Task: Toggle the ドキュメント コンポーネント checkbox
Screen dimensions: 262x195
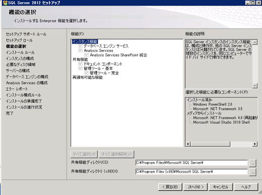Action: pyautogui.click(x=81, y=64)
